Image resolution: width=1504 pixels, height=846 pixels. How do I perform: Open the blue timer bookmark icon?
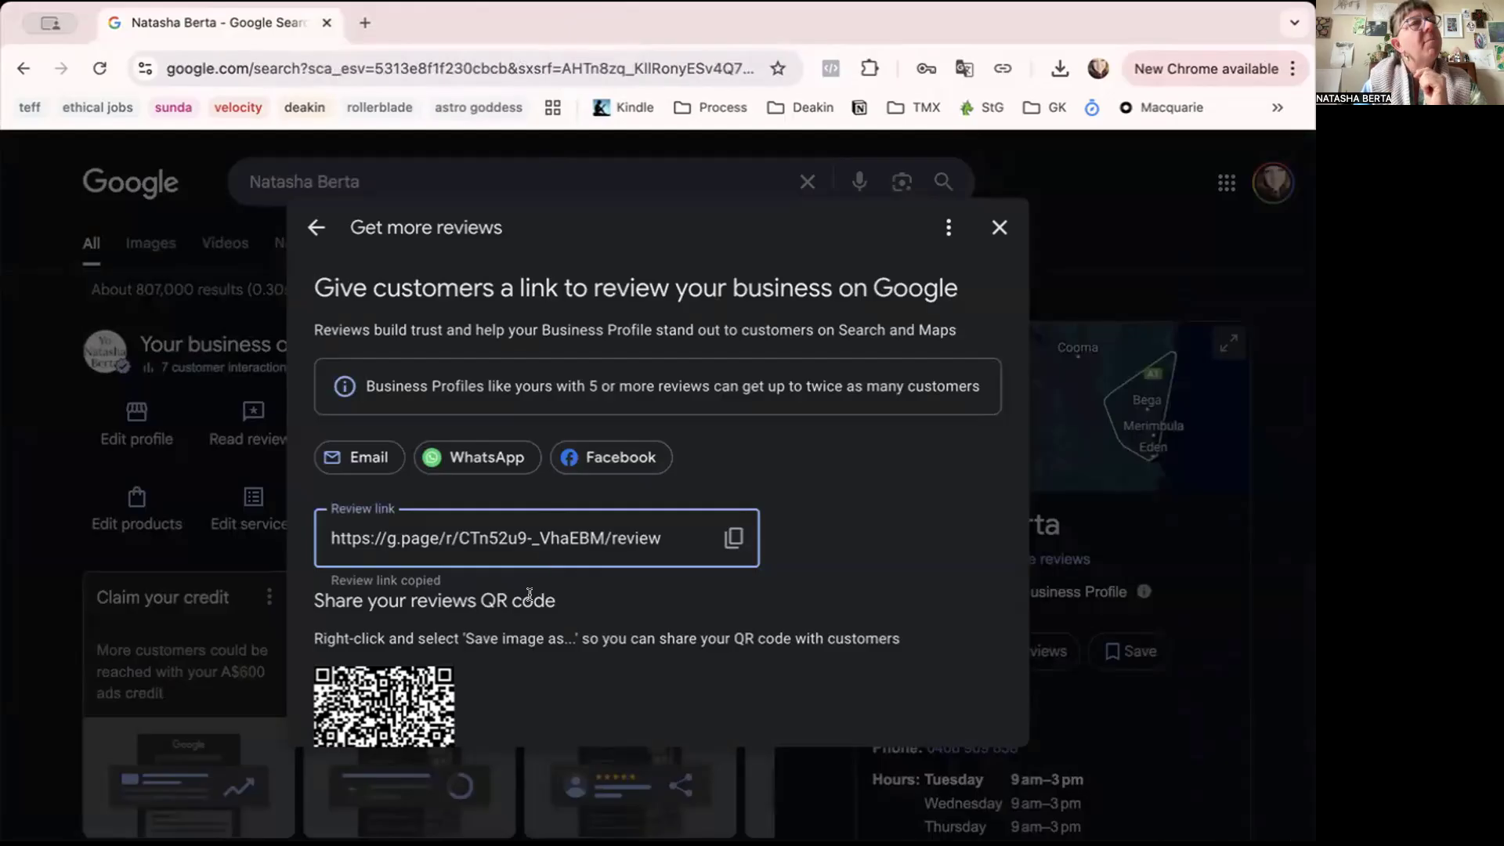point(1092,107)
